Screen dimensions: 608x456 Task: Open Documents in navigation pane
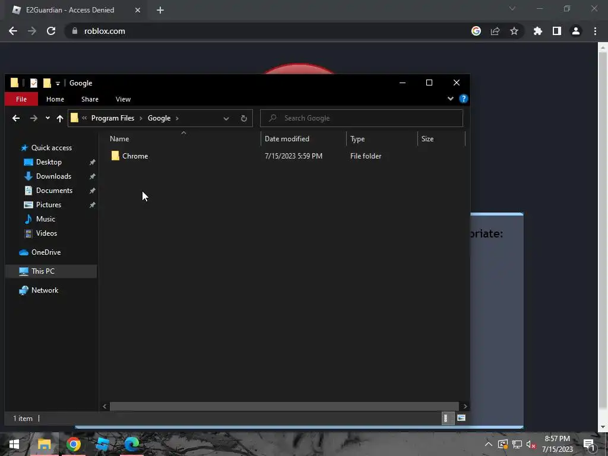(x=54, y=191)
